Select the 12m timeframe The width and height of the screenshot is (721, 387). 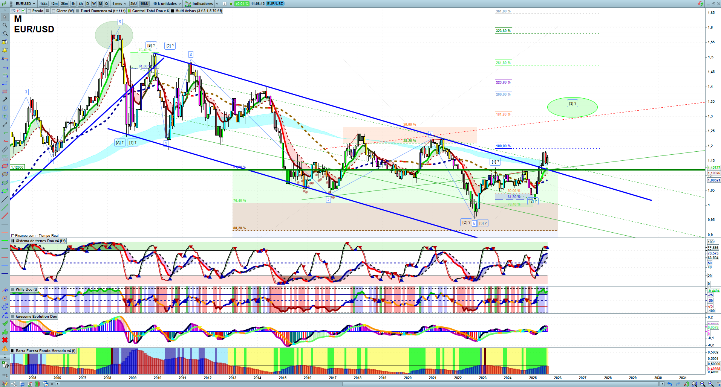coord(54,4)
